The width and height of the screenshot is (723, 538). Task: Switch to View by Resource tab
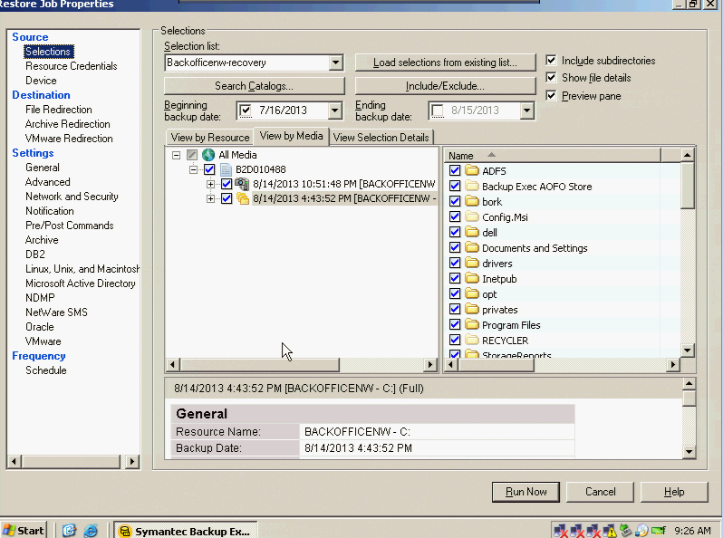210,138
